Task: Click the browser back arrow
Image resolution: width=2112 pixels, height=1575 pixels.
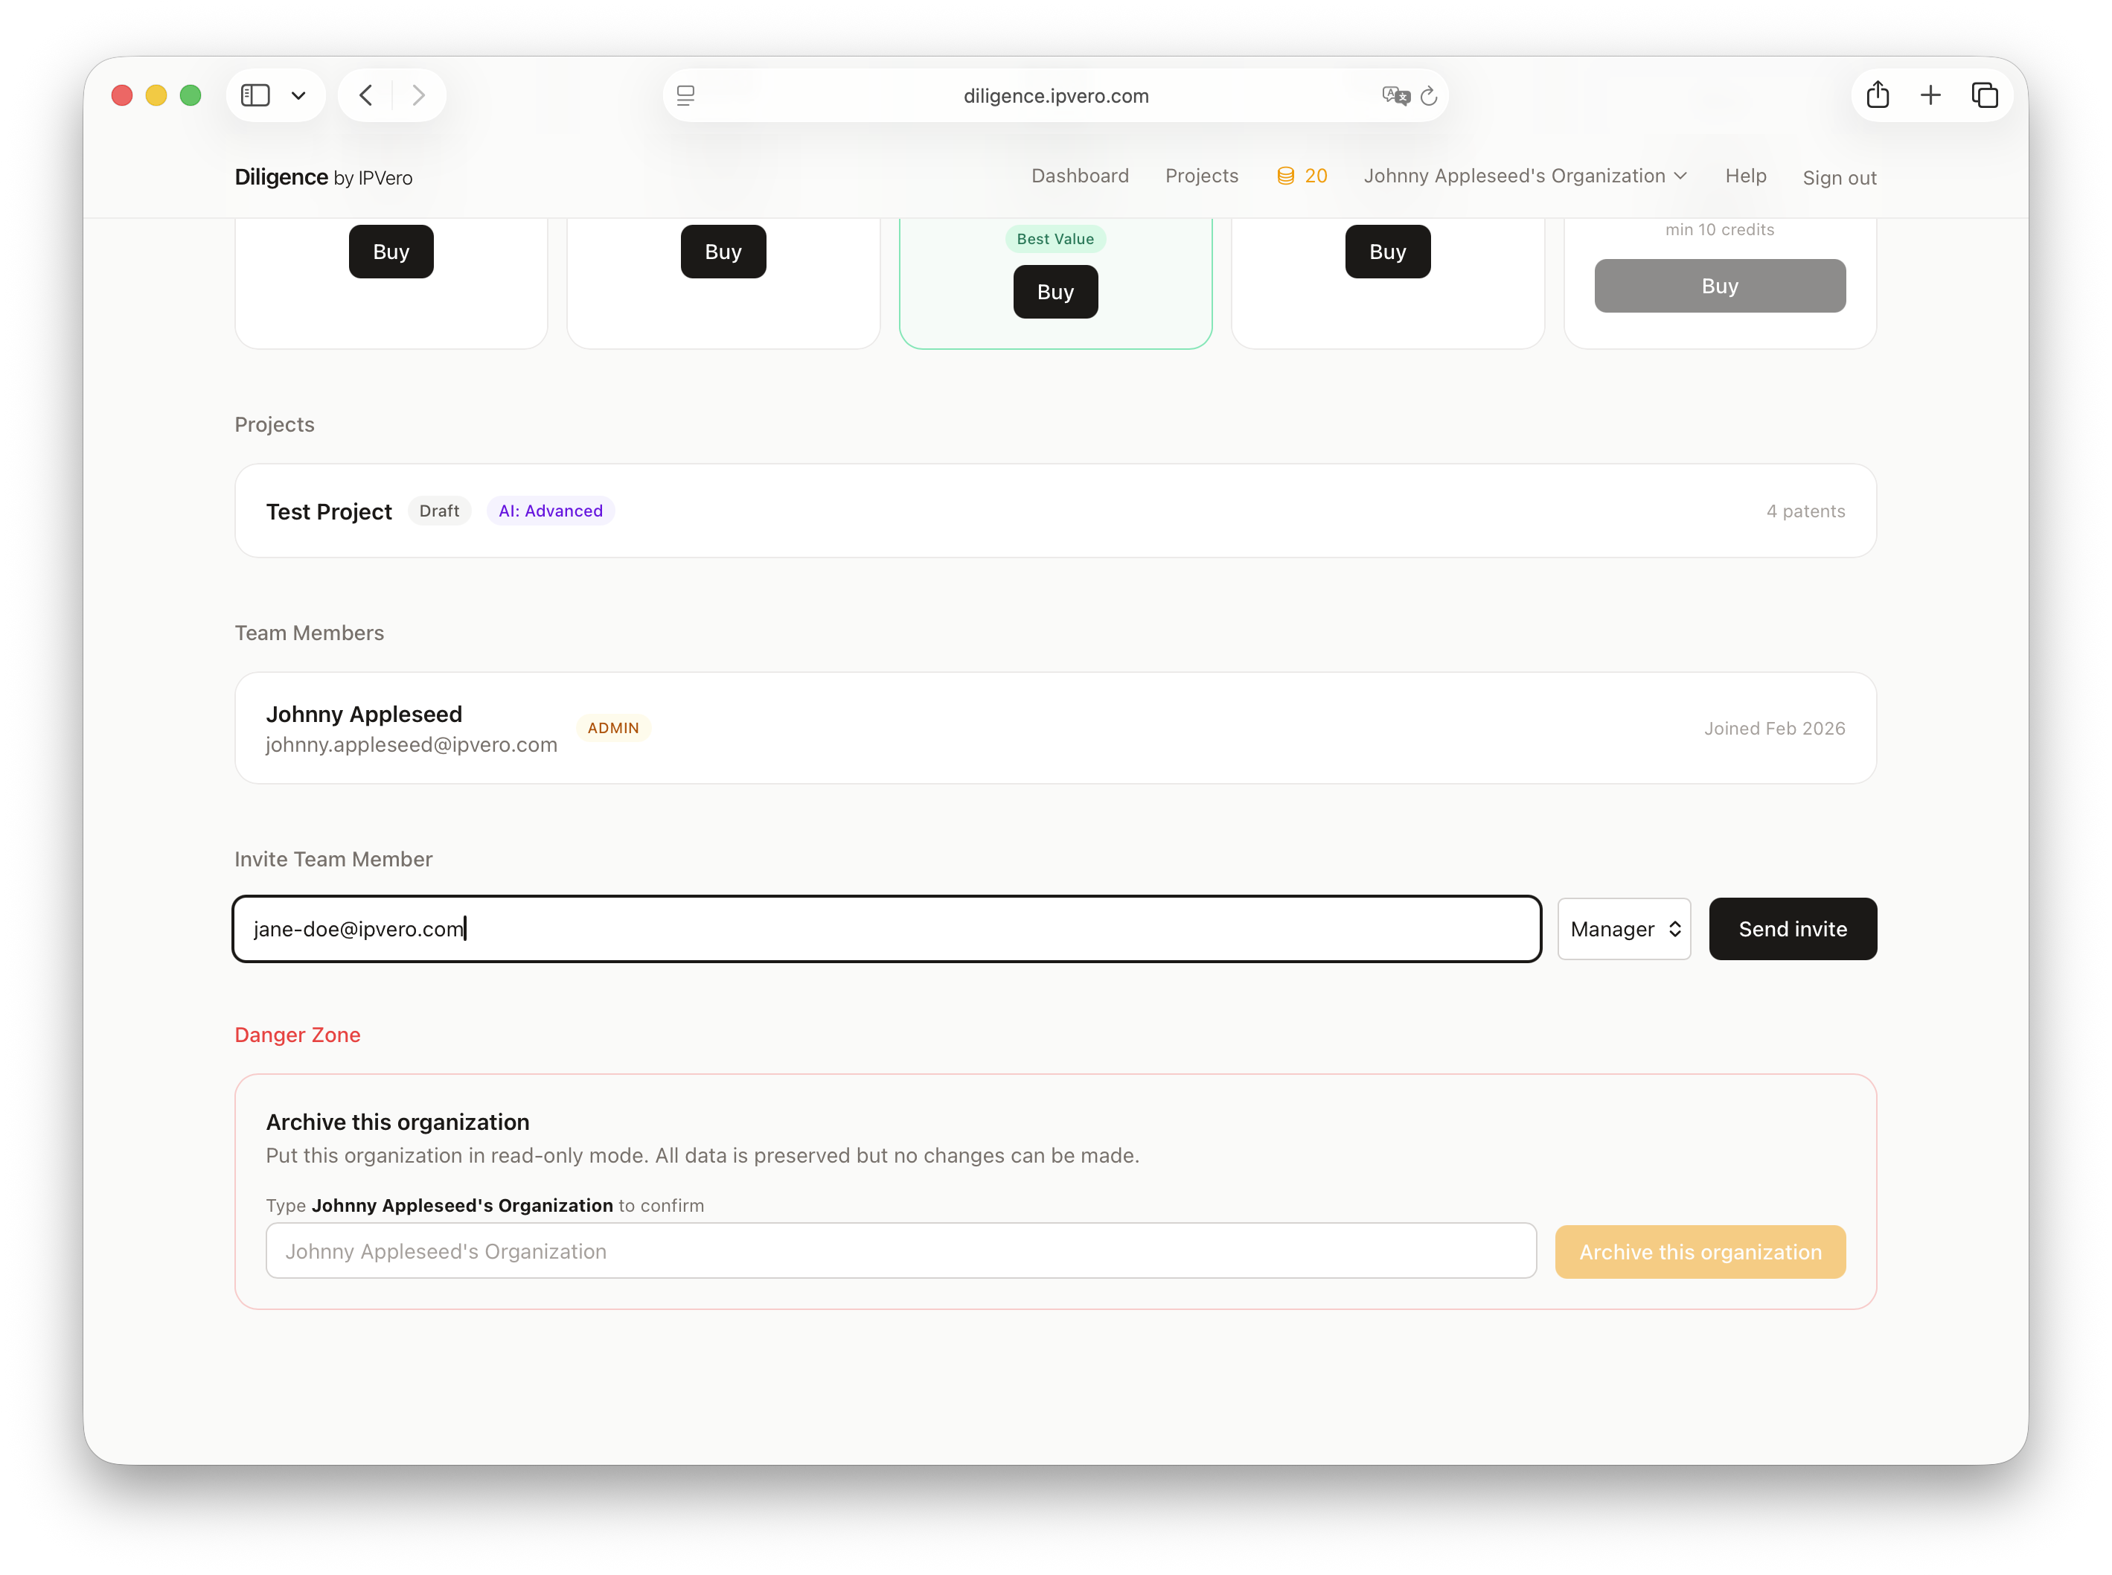Action: pyautogui.click(x=366, y=95)
